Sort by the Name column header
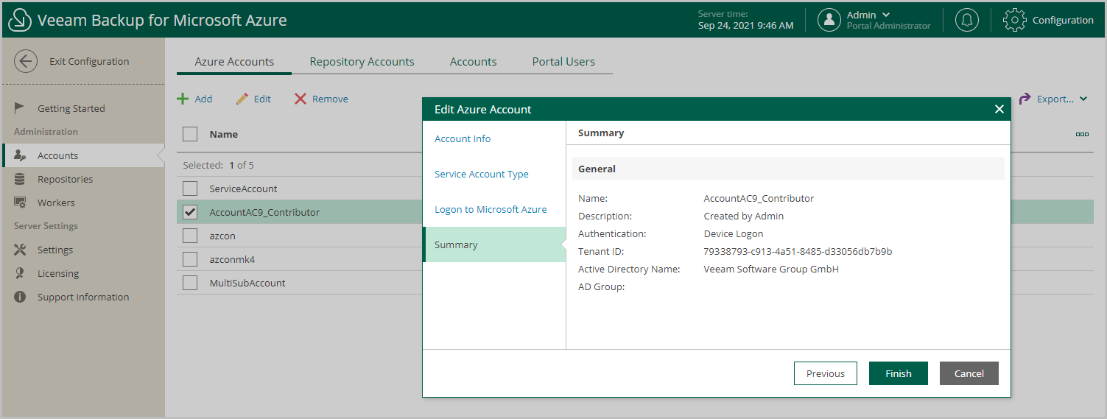Image resolution: width=1107 pixels, height=419 pixels. coord(224,134)
